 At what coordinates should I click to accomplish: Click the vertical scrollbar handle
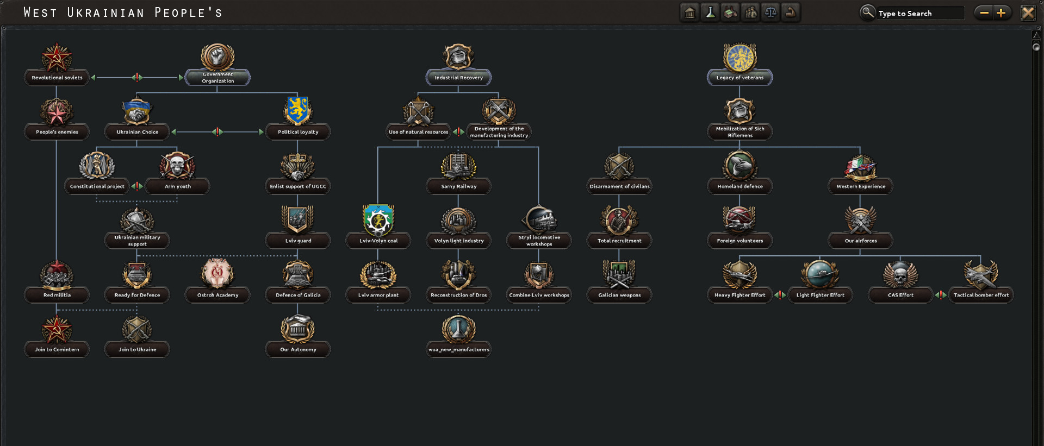(1036, 47)
